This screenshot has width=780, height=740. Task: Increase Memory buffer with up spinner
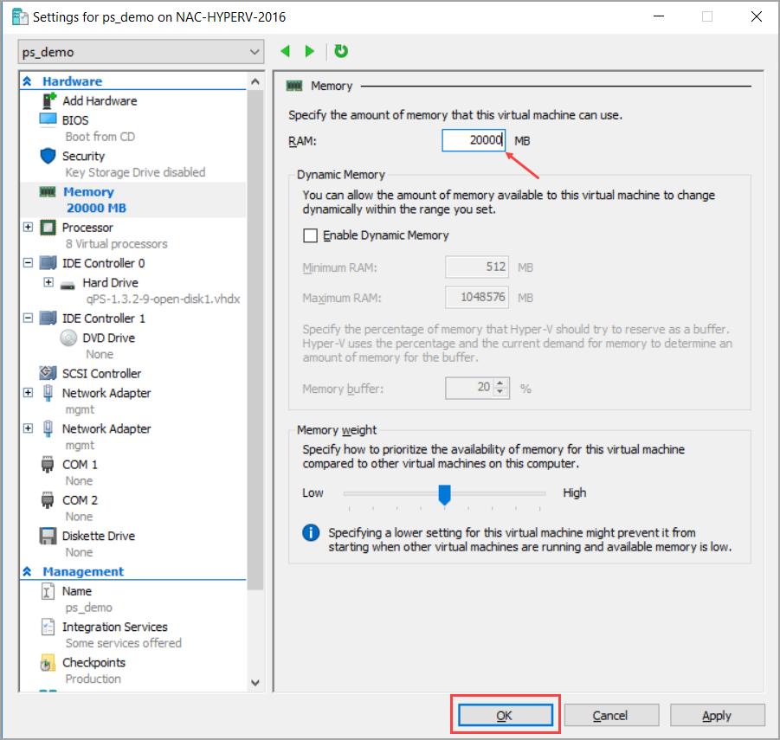coord(500,383)
